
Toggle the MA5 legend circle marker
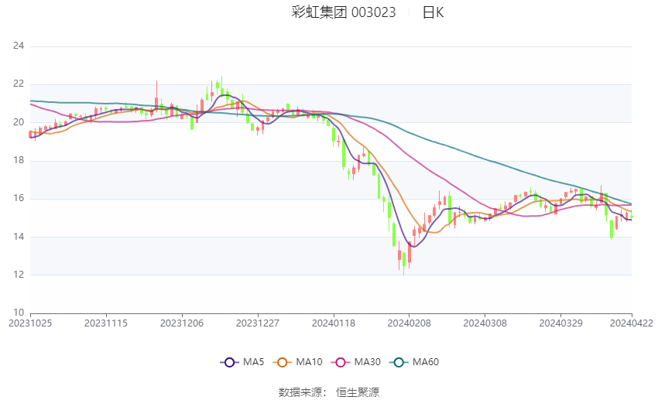click(230, 362)
